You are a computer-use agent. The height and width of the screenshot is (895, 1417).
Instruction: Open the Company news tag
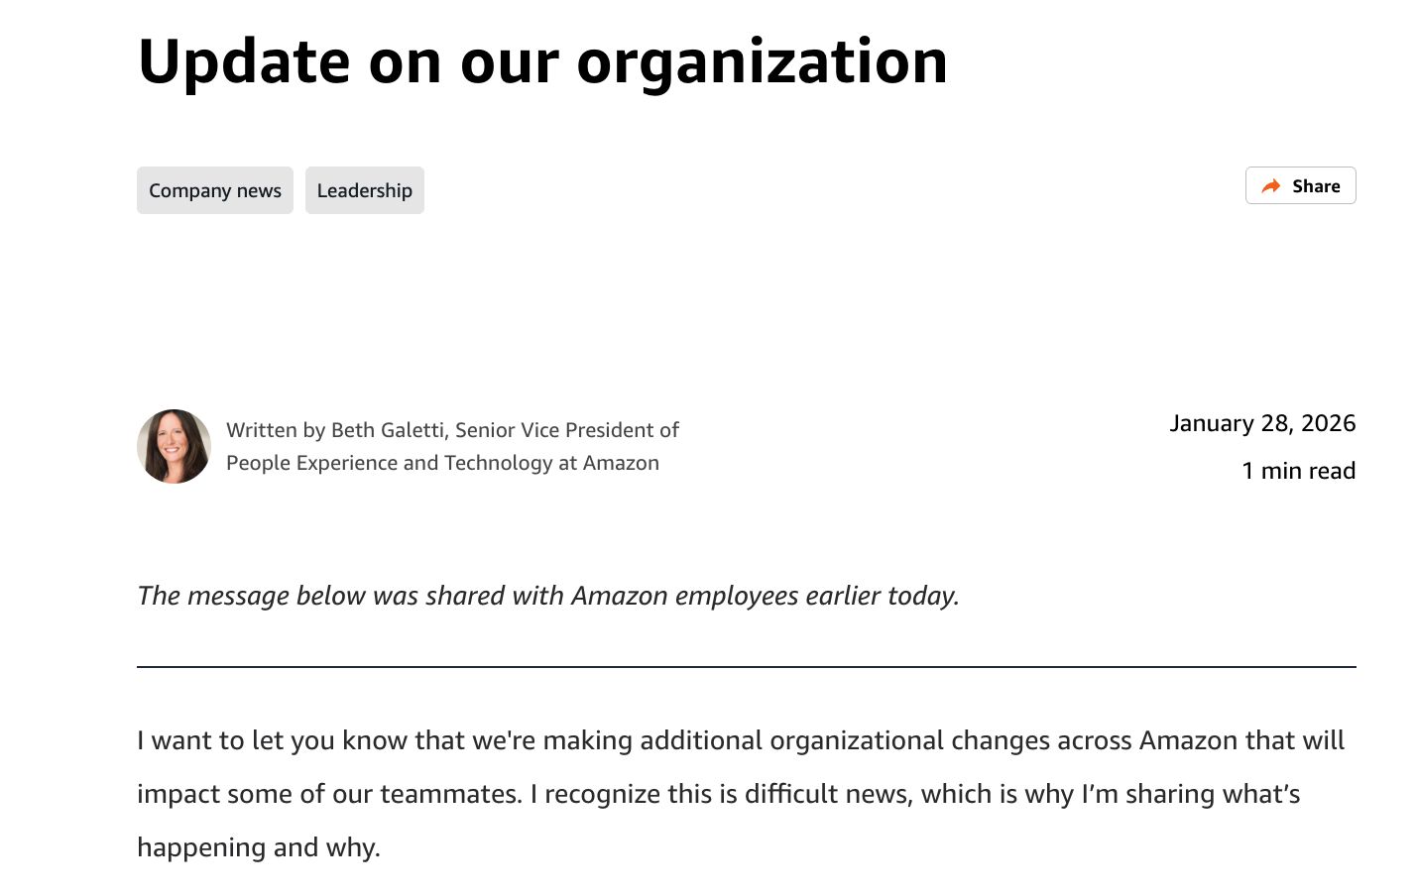click(x=215, y=190)
